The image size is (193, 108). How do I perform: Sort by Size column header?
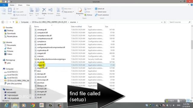pyautogui.click(x=106, y=27)
